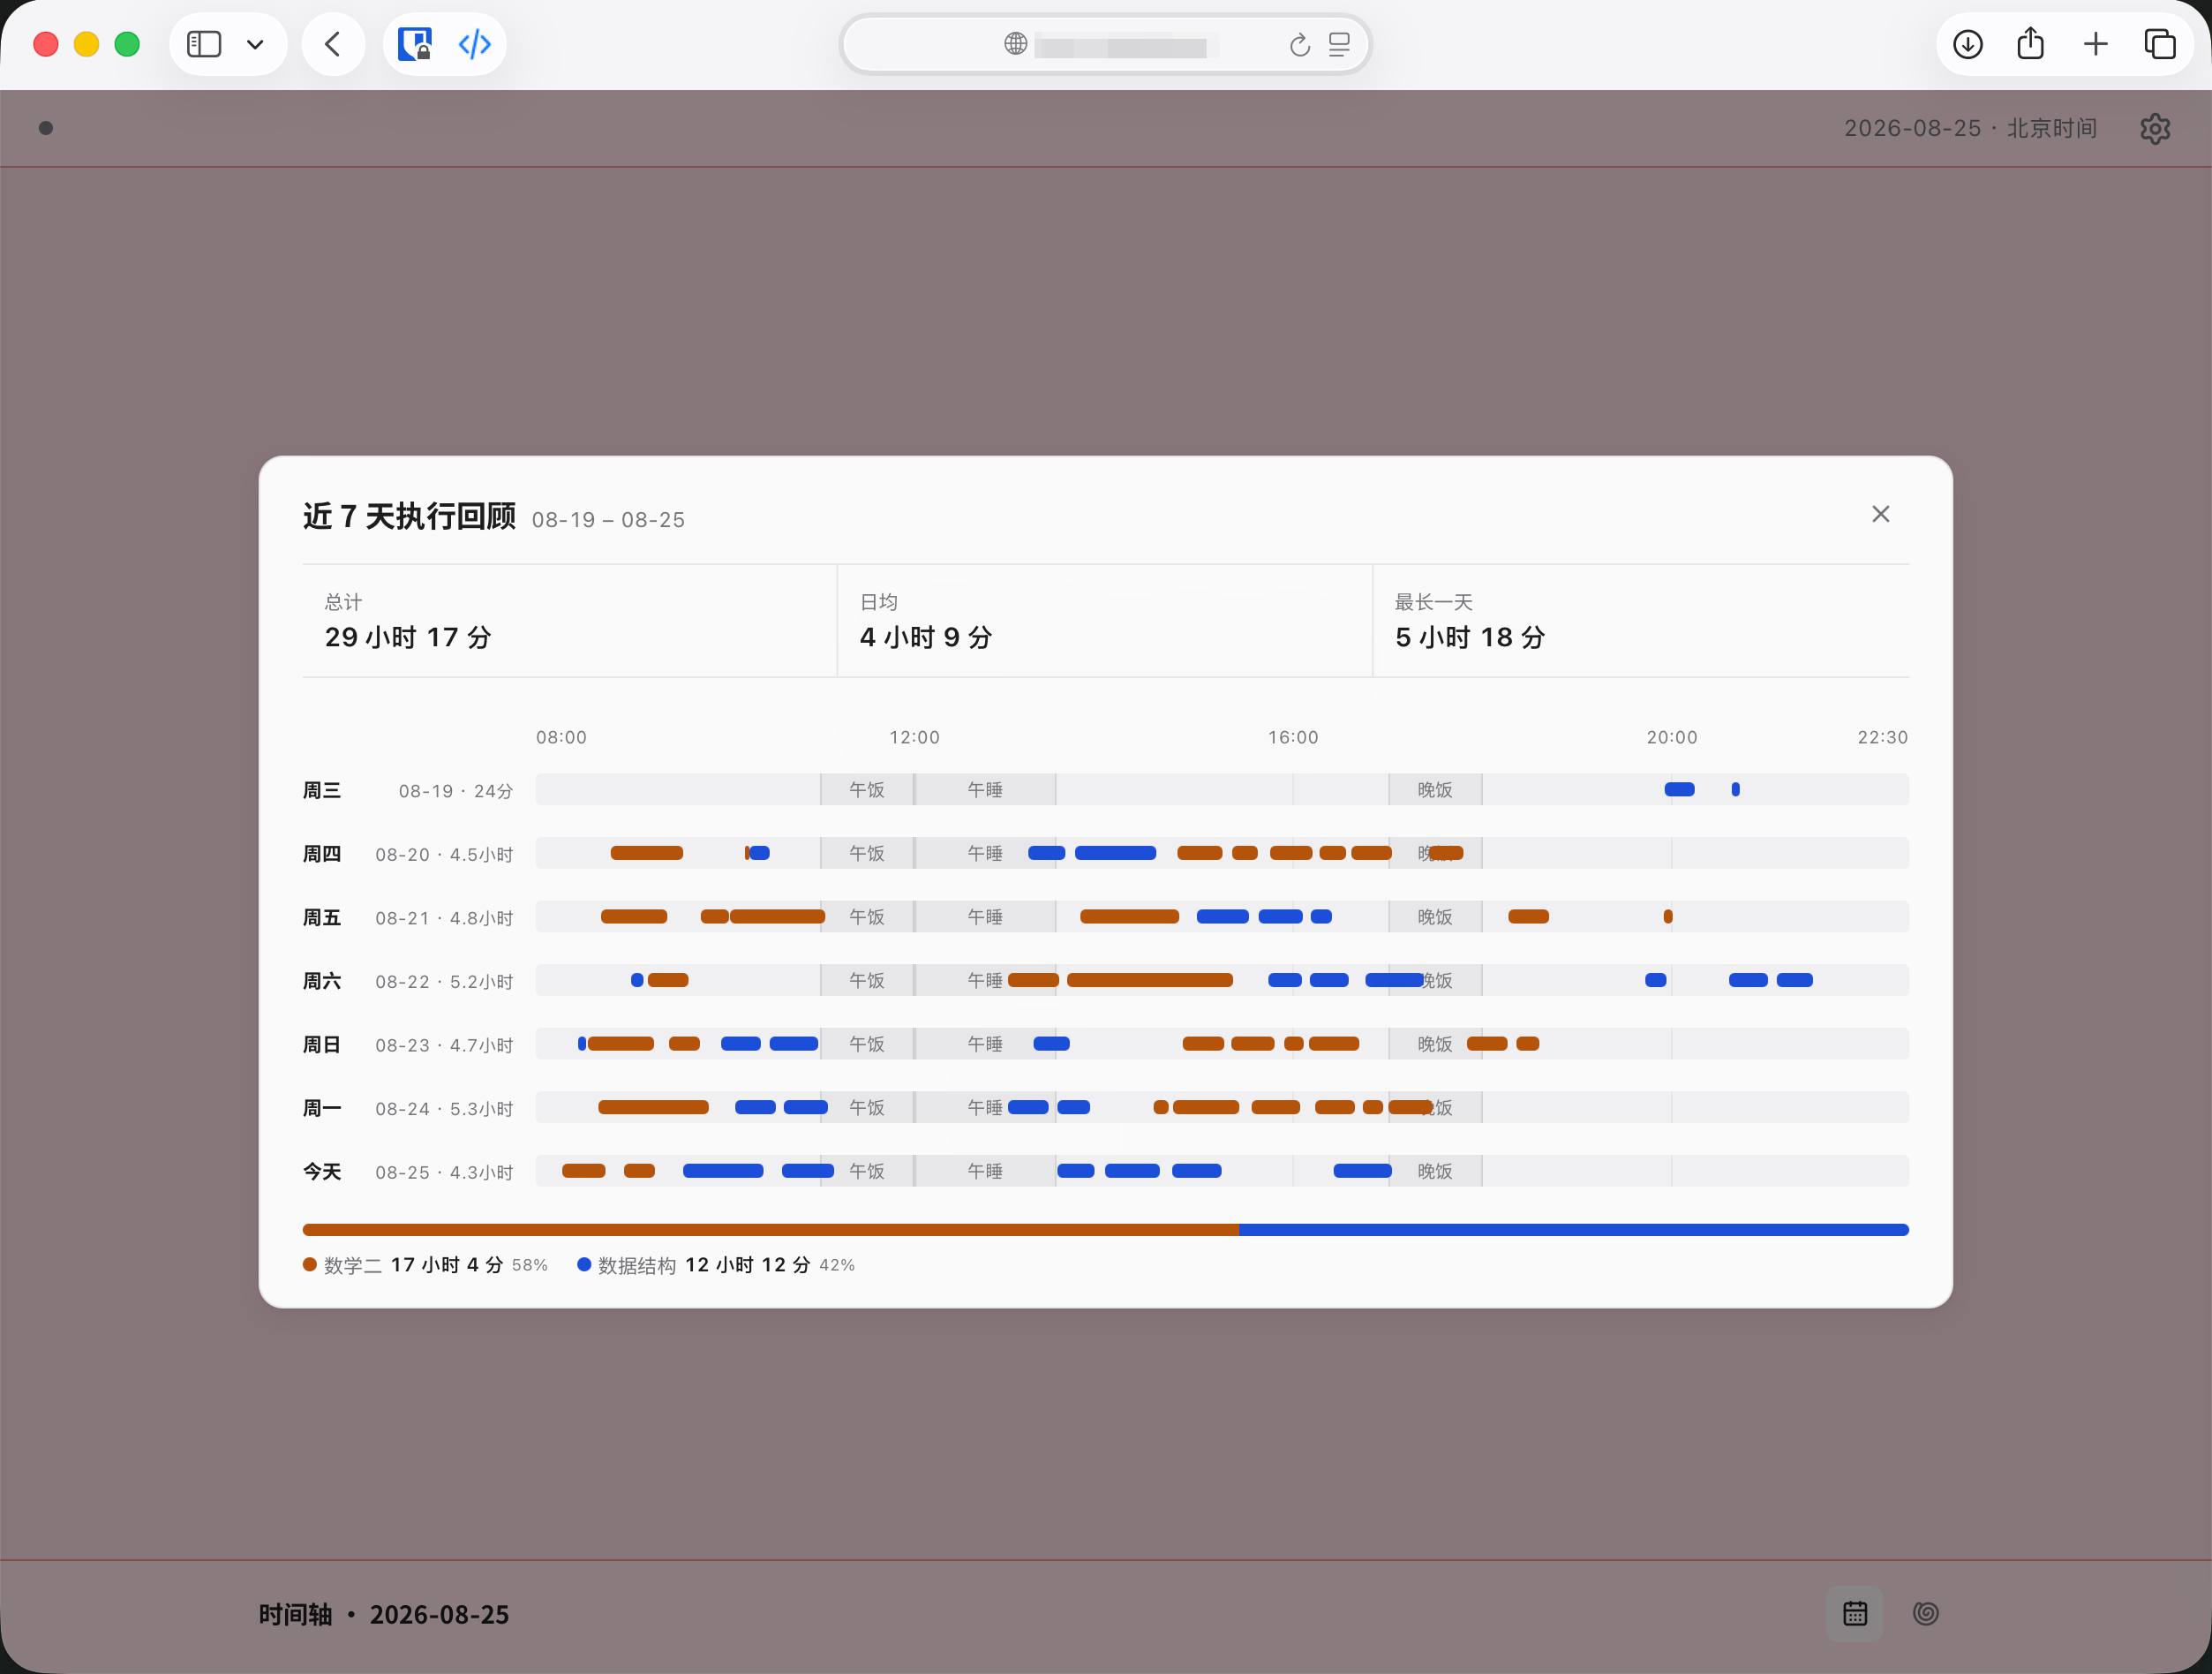2212x1674 pixels.
Task: Click the 近 7 天执行回顾 title
Action: point(409,516)
